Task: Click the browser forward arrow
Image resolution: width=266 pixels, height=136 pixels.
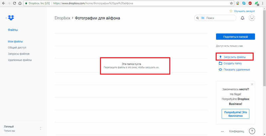Action: [9, 3]
